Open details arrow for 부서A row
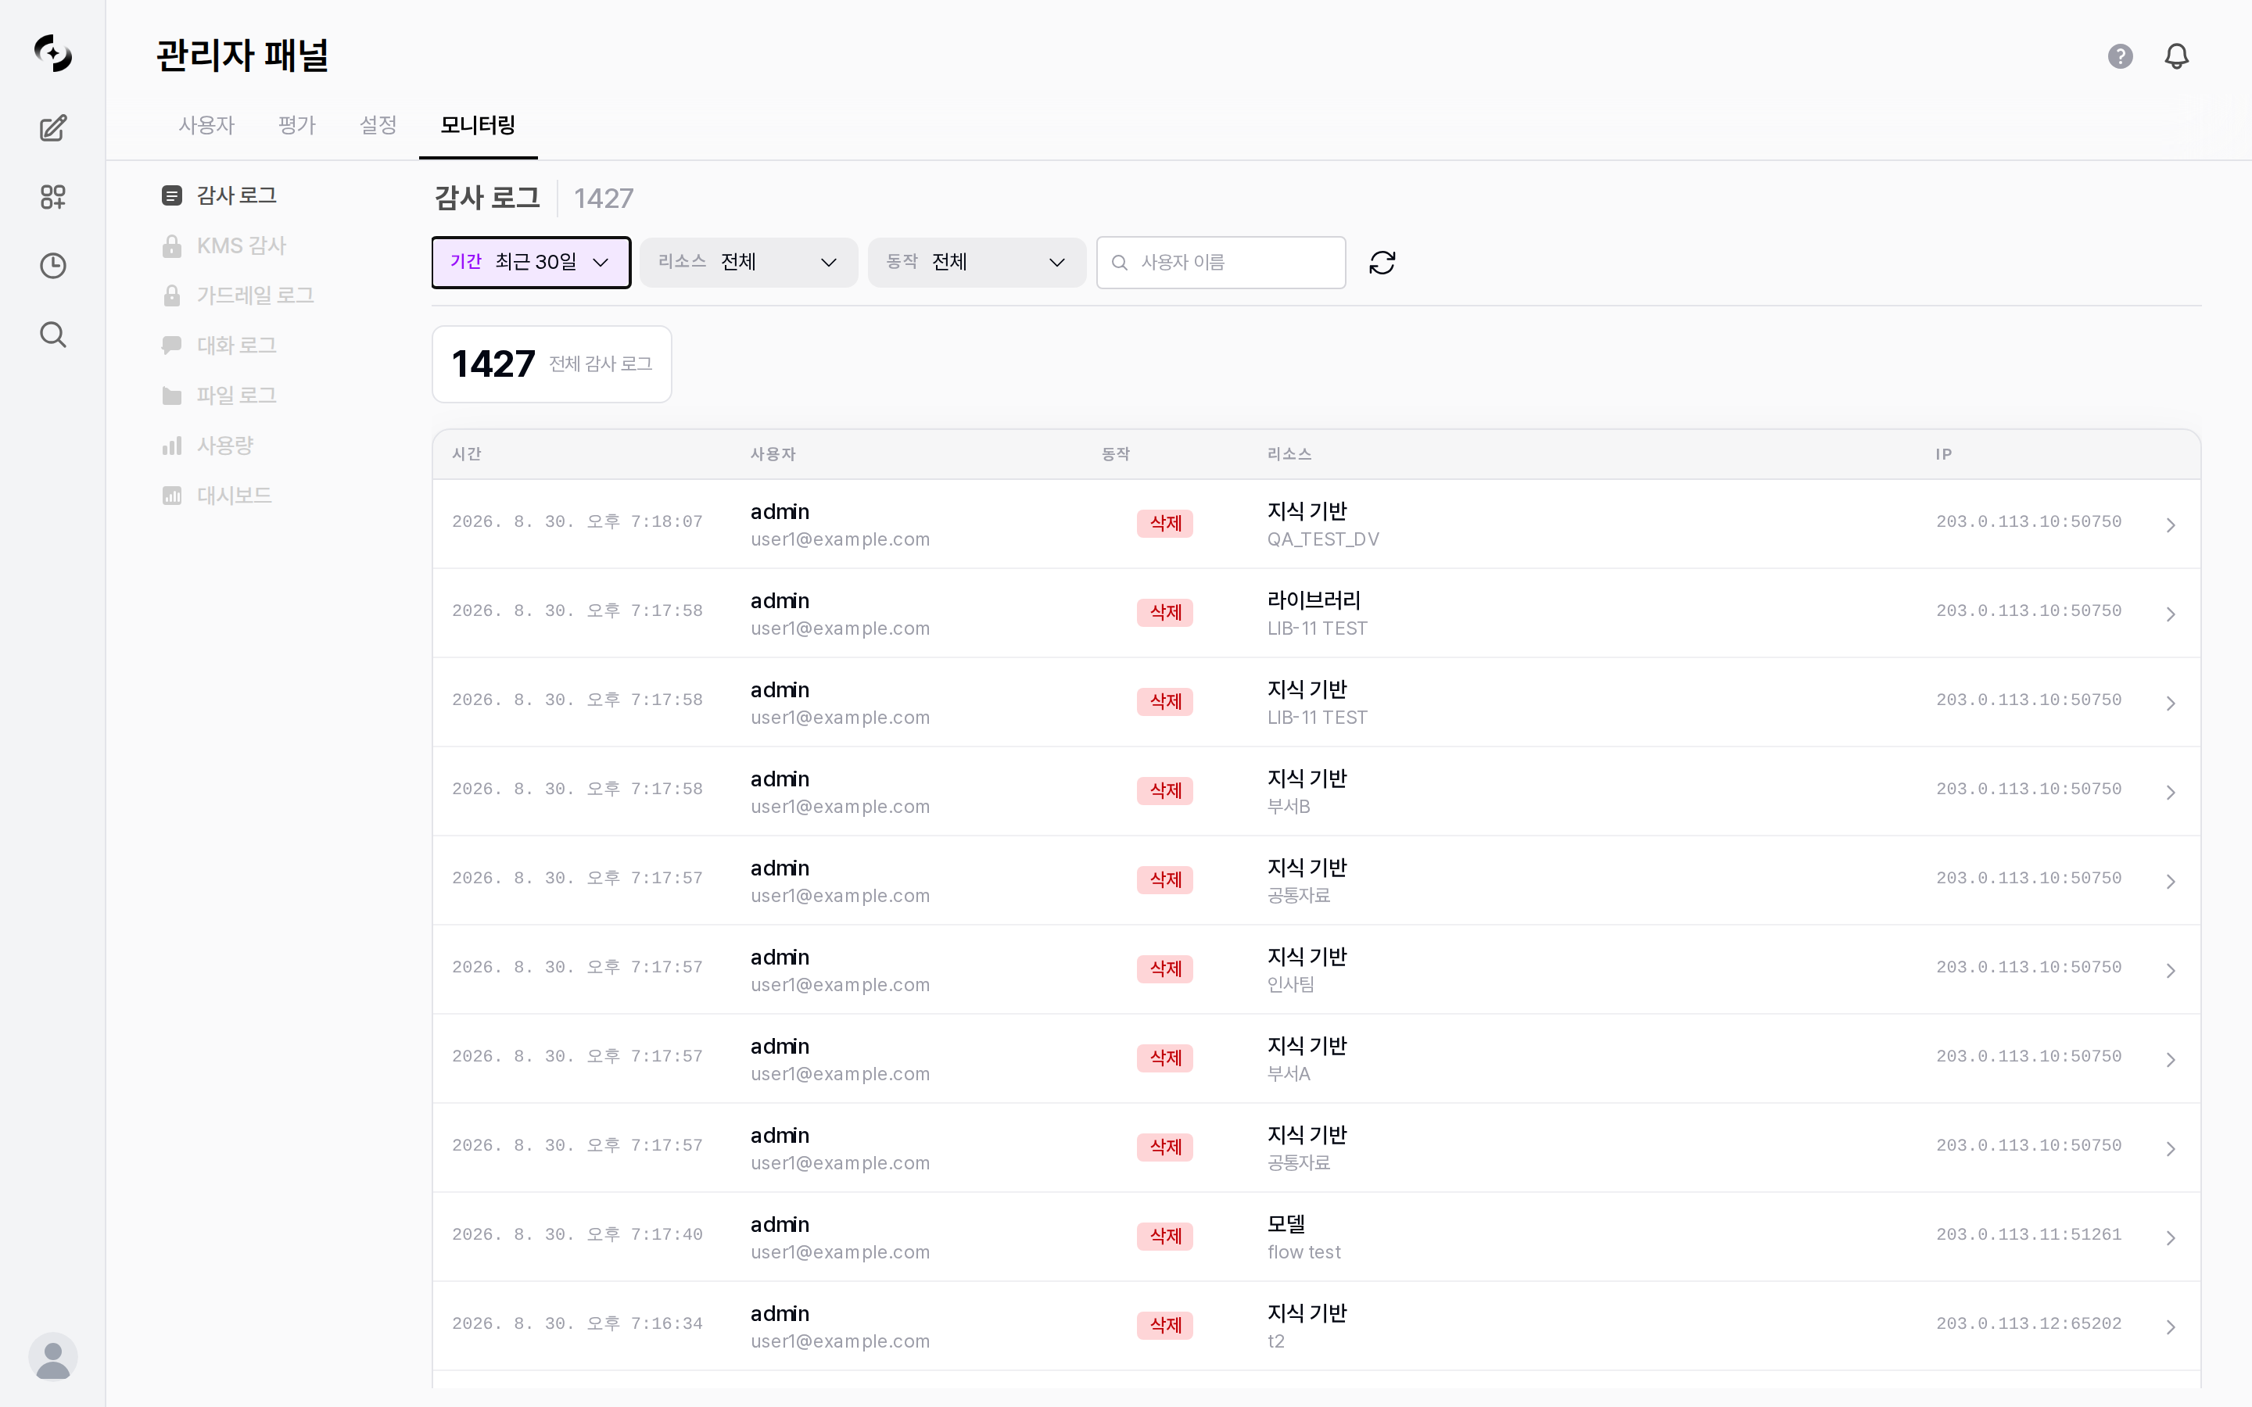Viewport: 2252px width, 1407px height. point(2170,1060)
